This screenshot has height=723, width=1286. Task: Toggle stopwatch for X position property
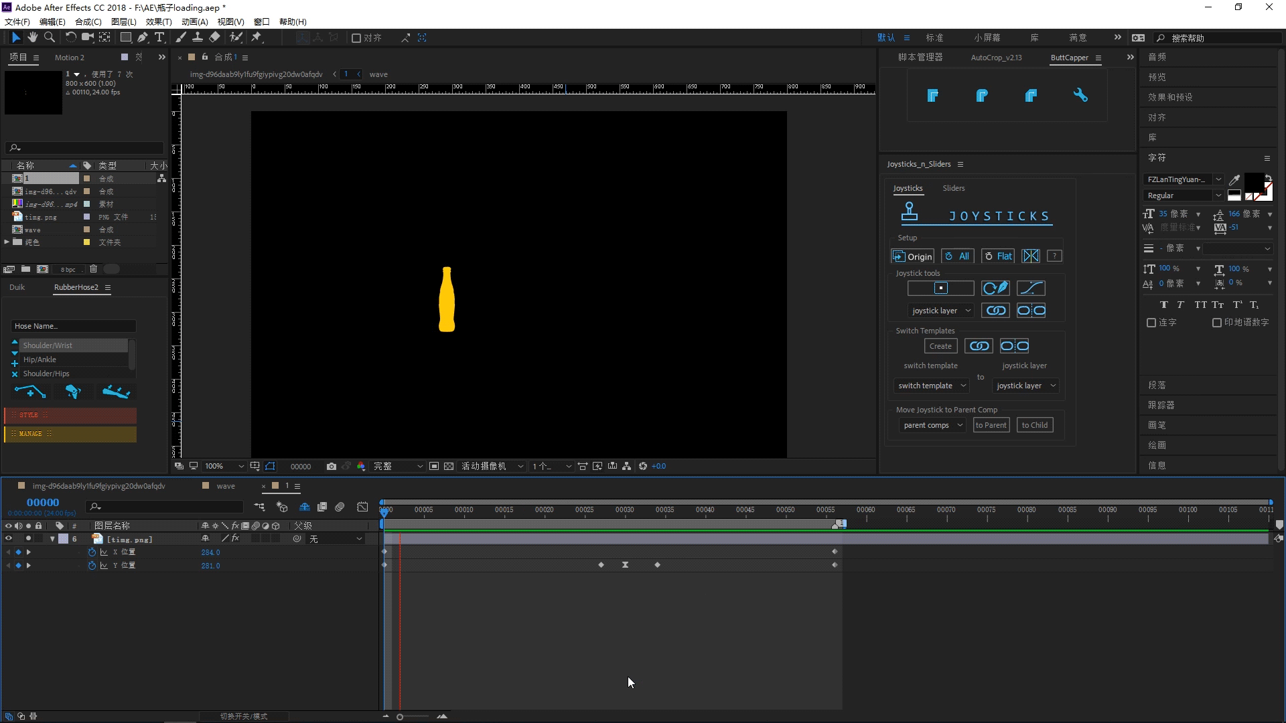click(x=92, y=552)
